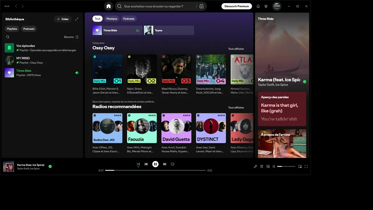
Task: Open Daily Mix 04 card
Action: [x=211, y=74]
